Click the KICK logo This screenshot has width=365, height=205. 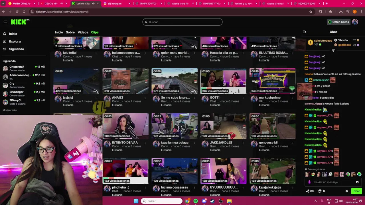(20, 22)
